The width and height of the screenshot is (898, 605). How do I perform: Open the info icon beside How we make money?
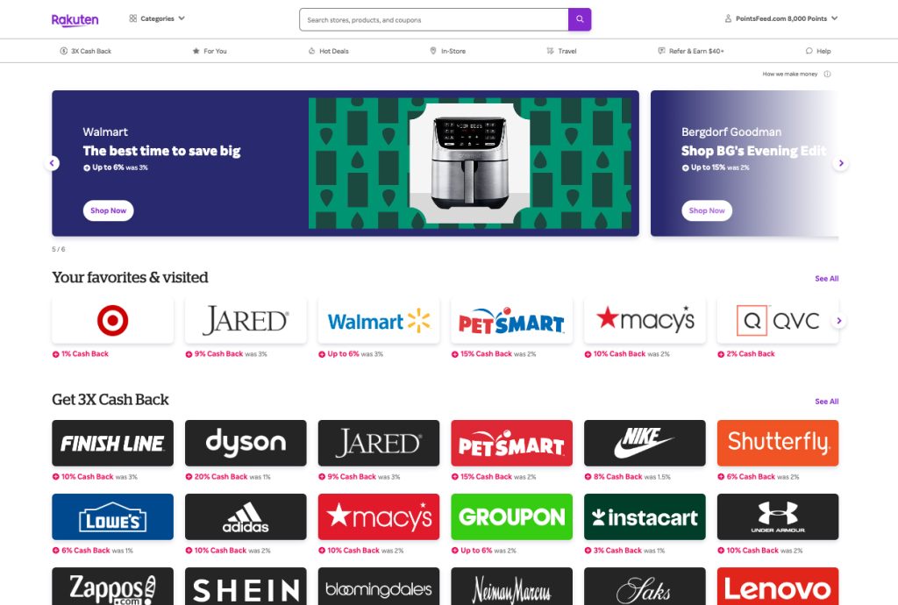827,74
